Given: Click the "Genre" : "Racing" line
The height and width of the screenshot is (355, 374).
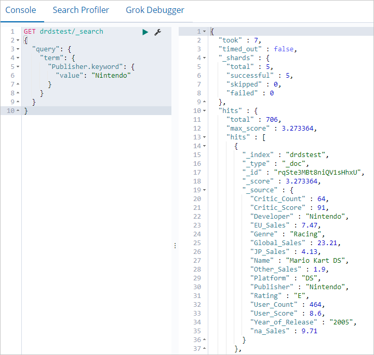Looking at the screenshot, I should click(x=287, y=234).
